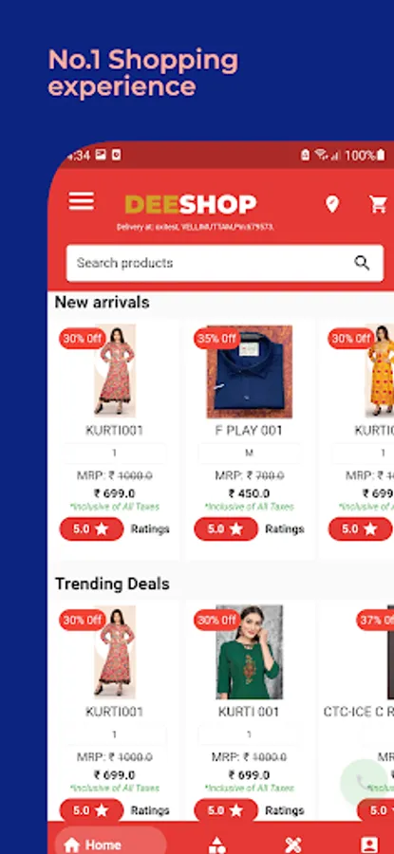Click the 5.0 star rating of F PLAY 001

226,529
